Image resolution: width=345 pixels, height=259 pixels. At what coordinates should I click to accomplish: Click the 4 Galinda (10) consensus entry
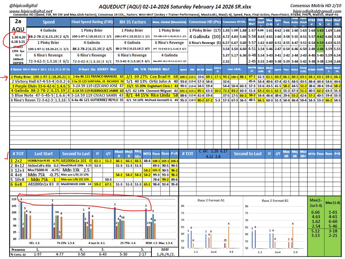click(204, 36)
